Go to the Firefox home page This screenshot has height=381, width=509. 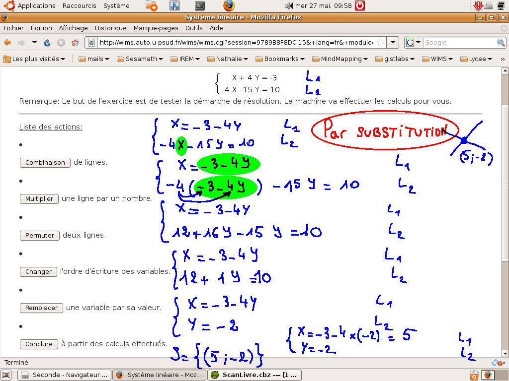(75, 43)
